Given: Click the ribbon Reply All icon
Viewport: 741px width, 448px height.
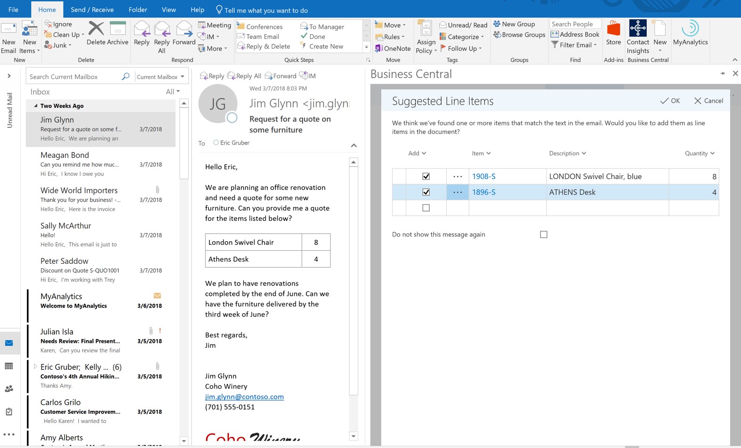Looking at the screenshot, I should [x=162, y=29].
